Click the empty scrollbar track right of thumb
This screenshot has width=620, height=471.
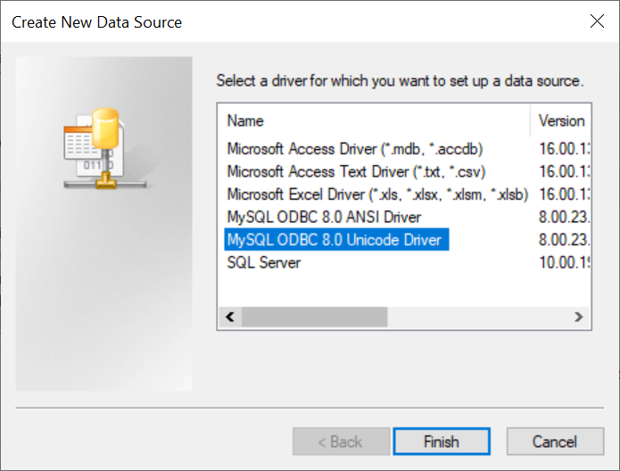(477, 317)
